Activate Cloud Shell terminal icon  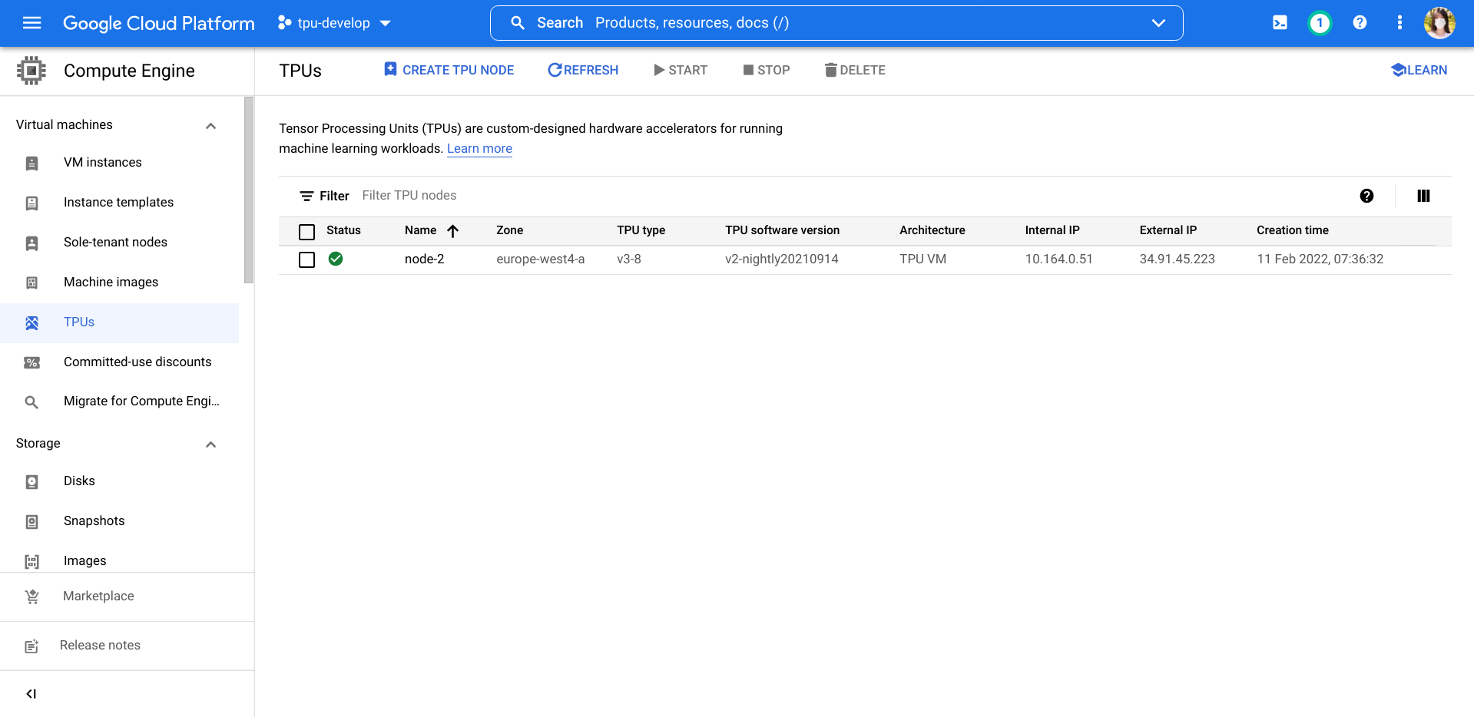1280,23
